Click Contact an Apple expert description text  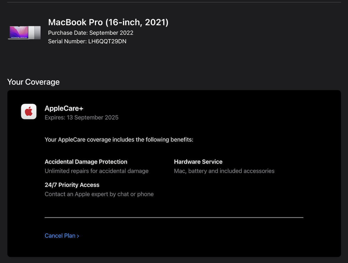99,194
